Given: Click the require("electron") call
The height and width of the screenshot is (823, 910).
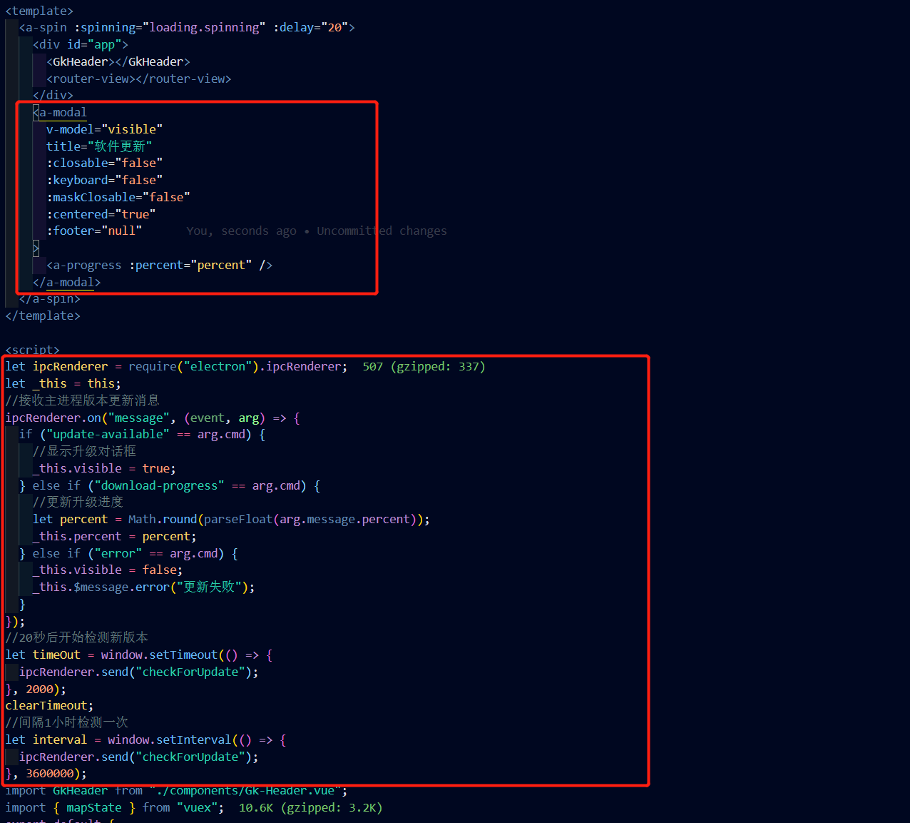Looking at the screenshot, I should click(194, 367).
